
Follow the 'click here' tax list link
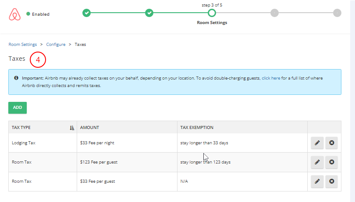271,78
